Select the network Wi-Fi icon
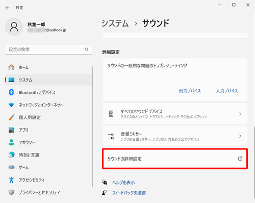This screenshot has width=255, height=203. [11, 105]
